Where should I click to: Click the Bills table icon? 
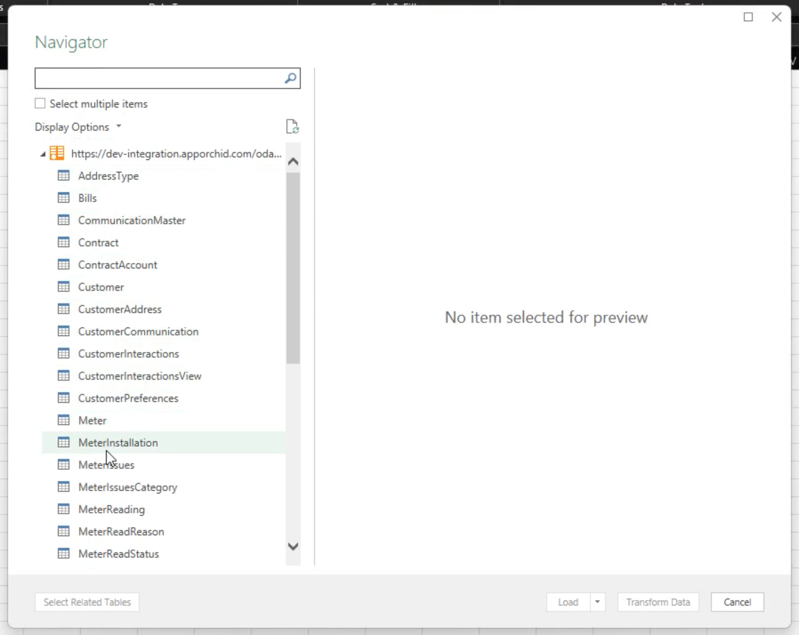[64, 198]
